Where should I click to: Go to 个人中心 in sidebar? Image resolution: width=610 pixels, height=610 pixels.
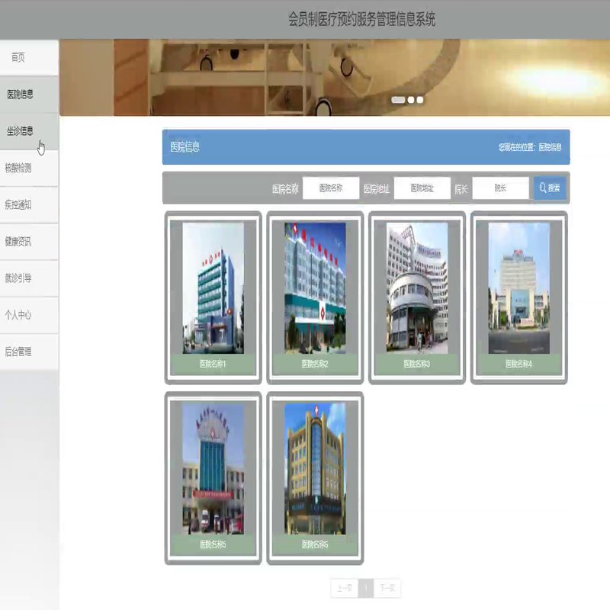point(29,315)
